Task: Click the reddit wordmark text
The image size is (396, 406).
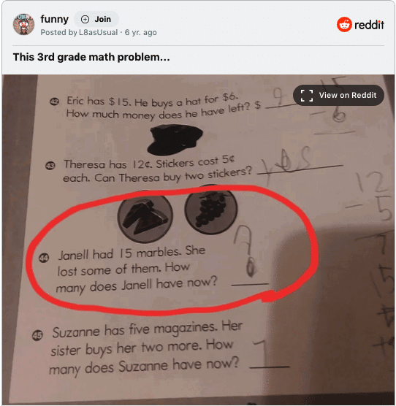Action: pyautogui.click(x=369, y=25)
